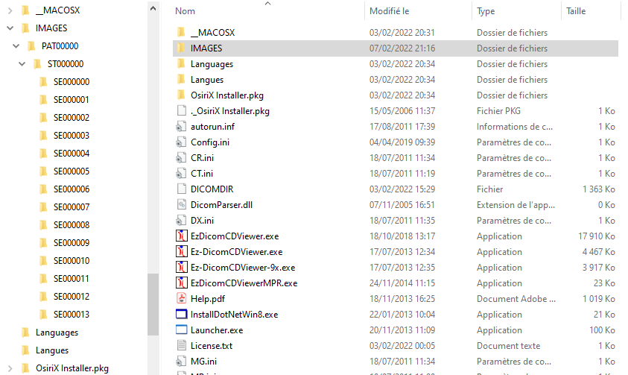
Task: Click the autorun.inf file icon
Action: point(181,127)
